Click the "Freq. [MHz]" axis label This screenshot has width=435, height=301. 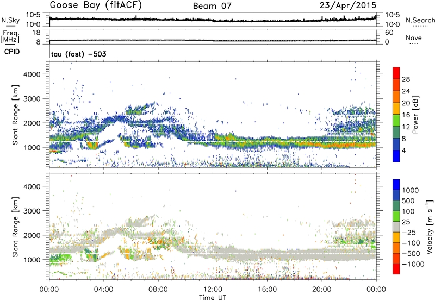(x=10, y=36)
